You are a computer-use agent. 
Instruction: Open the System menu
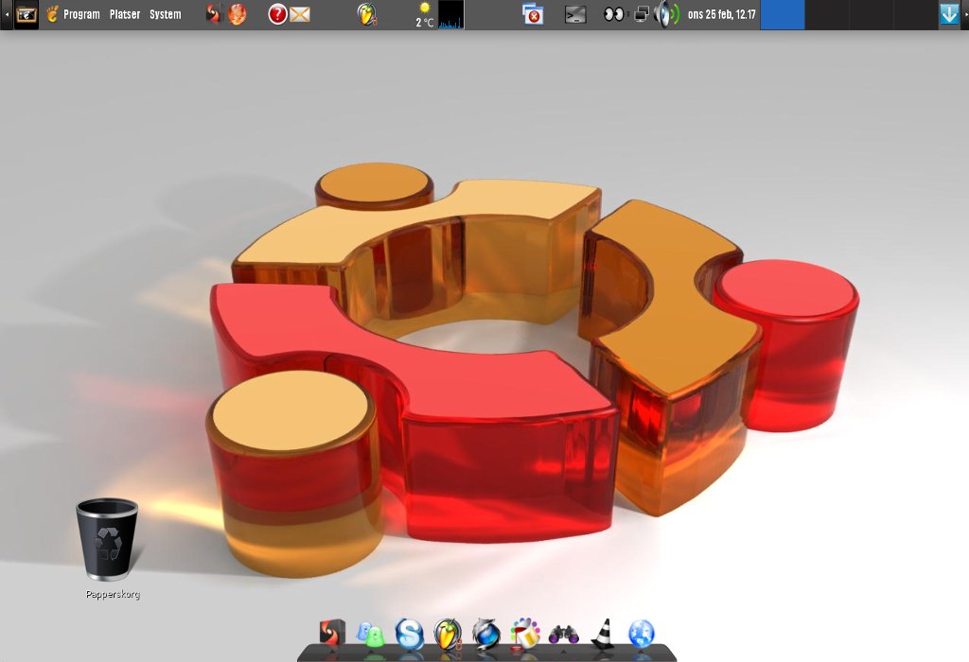coord(165,14)
